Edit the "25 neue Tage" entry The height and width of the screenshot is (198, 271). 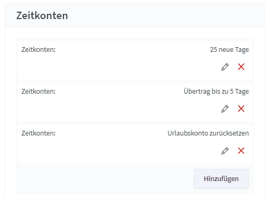pyautogui.click(x=225, y=67)
